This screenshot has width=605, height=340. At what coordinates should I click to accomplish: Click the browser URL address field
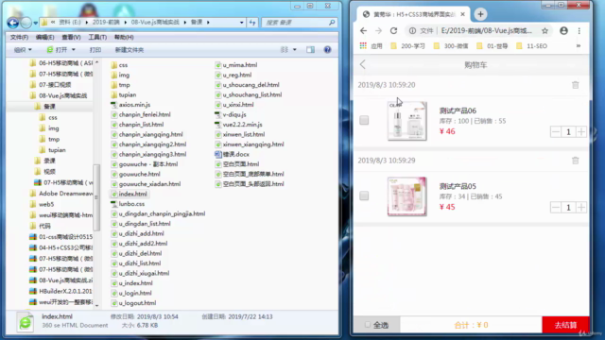point(487,31)
